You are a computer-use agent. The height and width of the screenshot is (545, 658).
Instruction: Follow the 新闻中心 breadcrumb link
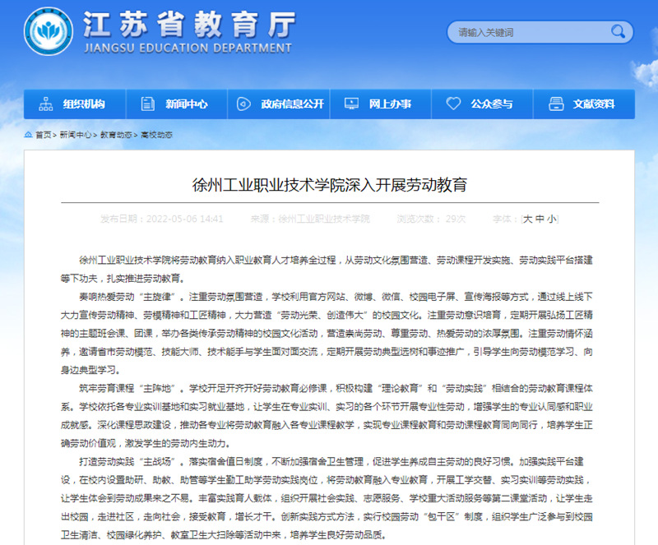click(x=75, y=135)
